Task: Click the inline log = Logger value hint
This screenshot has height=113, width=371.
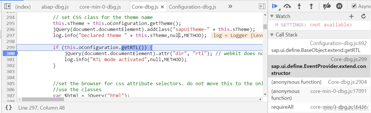Action: point(237,35)
